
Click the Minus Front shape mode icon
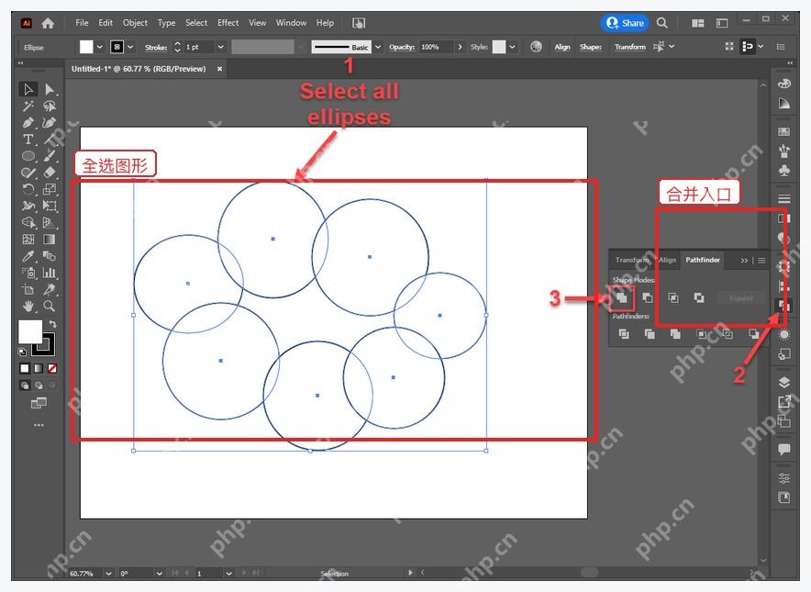[647, 297]
